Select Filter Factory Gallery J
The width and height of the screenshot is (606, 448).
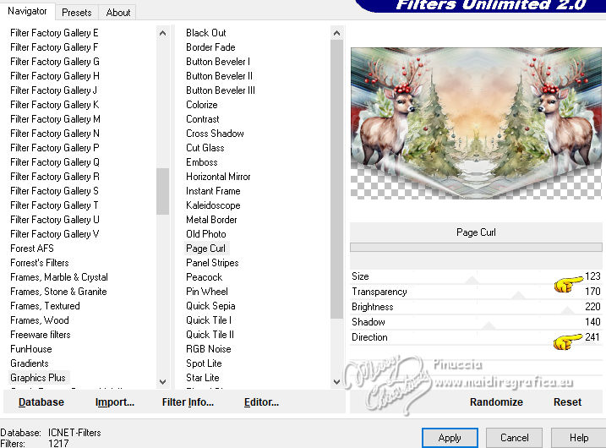pyautogui.click(x=53, y=90)
